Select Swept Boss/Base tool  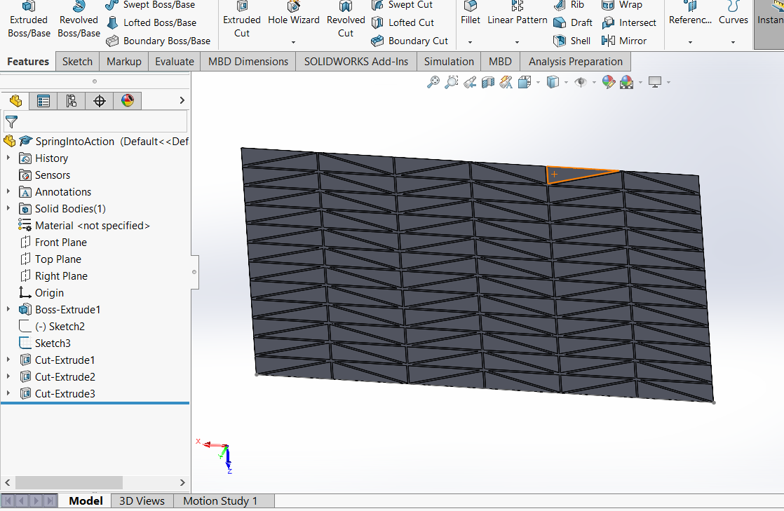pos(150,5)
